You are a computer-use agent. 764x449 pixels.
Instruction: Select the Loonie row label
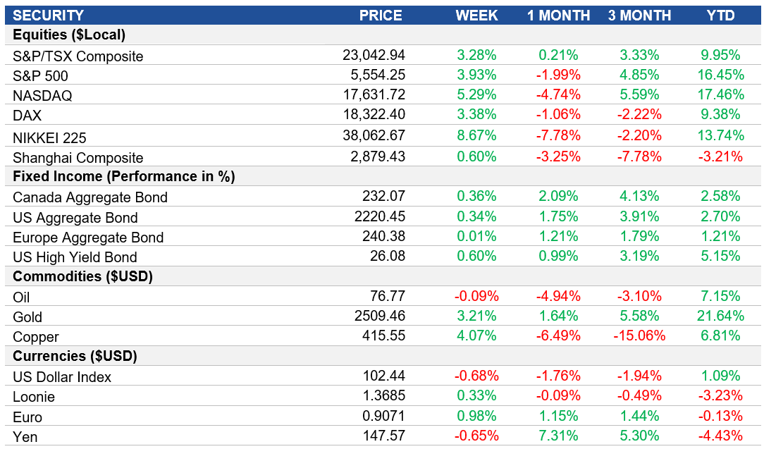pos(34,397)
